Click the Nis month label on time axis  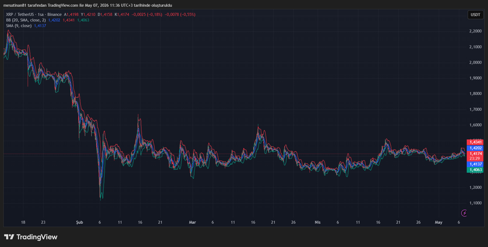point(317,222)
